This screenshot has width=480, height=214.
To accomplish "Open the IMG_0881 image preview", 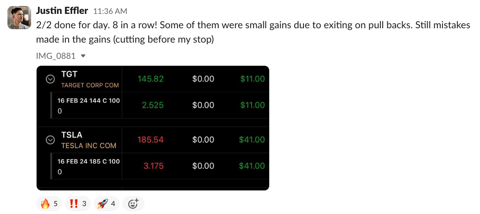I will pyautogui.click(x=153, y=128).
